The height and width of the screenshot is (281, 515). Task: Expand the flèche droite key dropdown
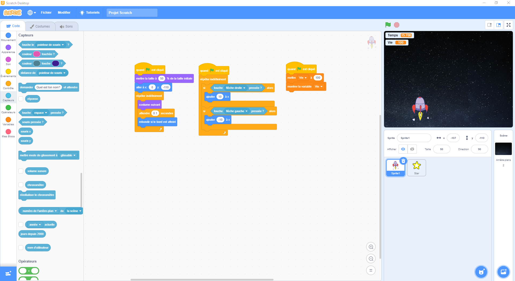(x=244, y=88)
